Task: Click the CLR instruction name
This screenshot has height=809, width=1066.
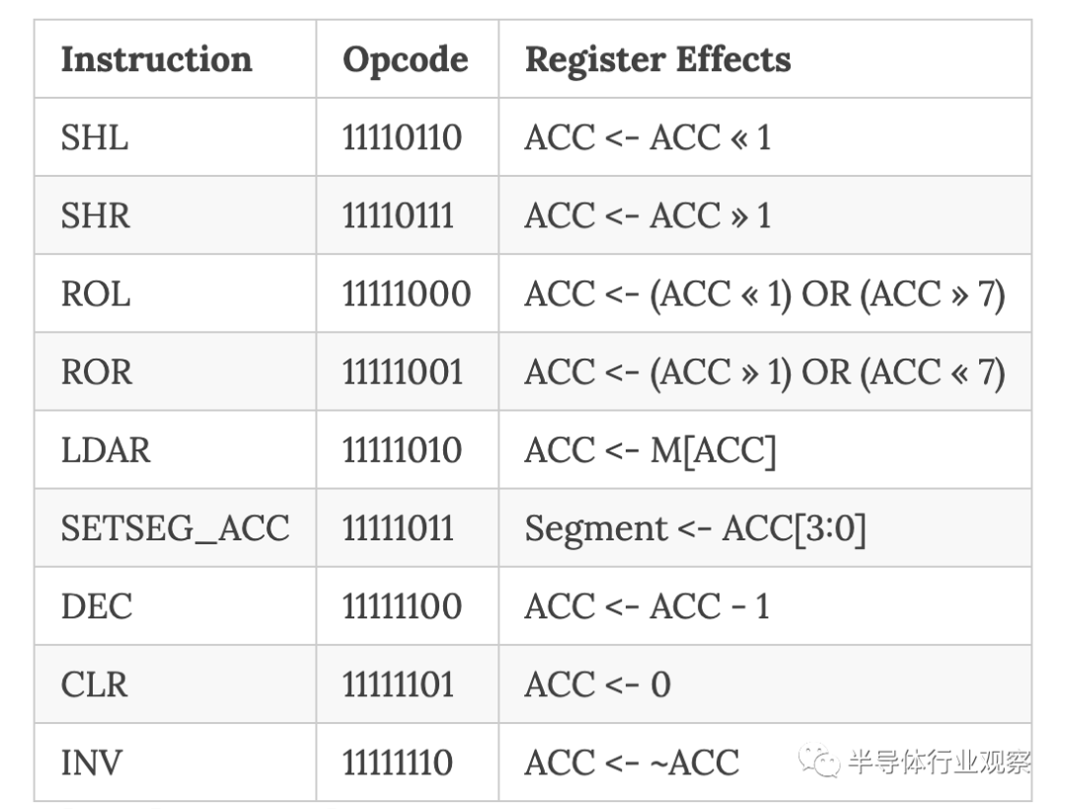Action: pos(94,684)
